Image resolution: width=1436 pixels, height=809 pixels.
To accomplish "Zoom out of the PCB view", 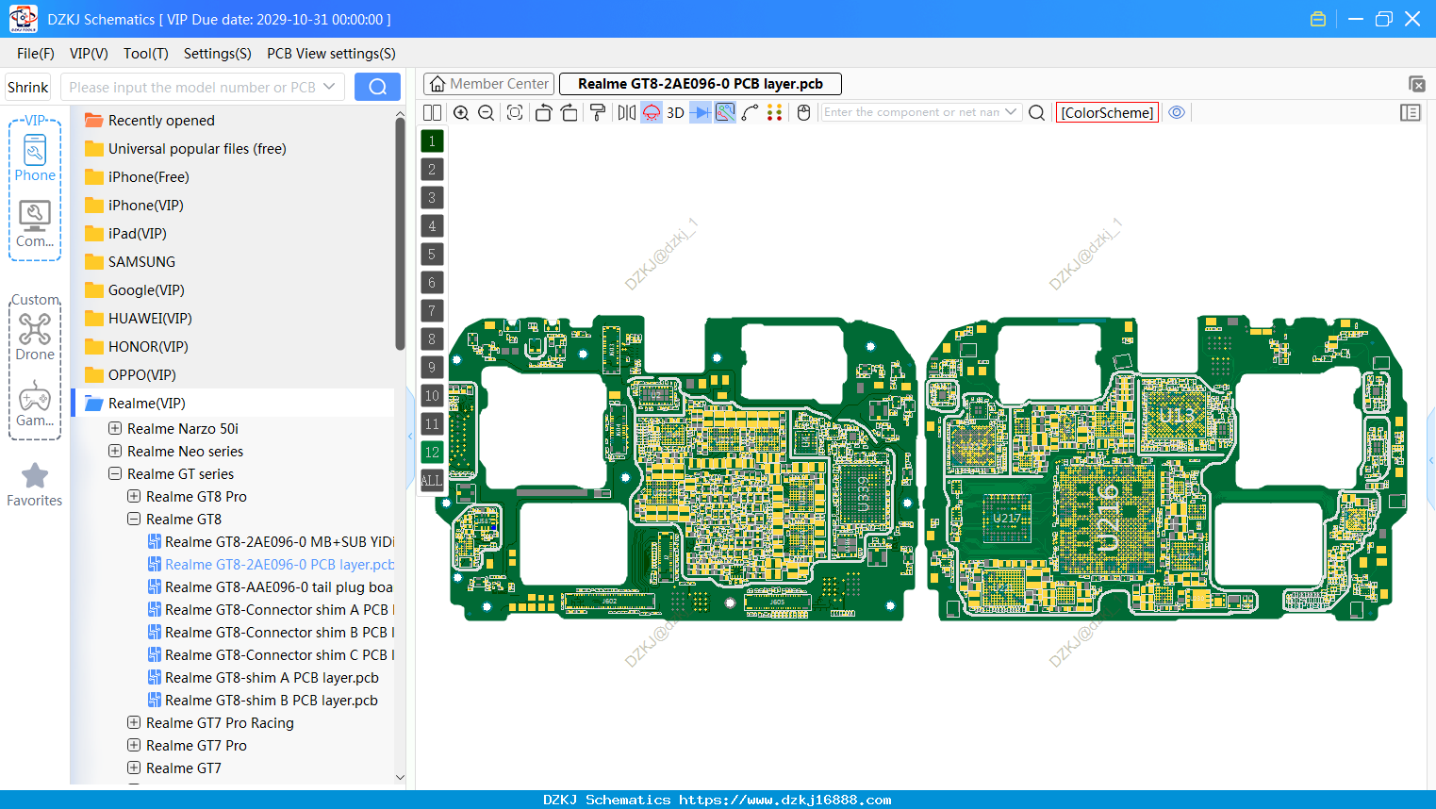I will coord(487,113).
